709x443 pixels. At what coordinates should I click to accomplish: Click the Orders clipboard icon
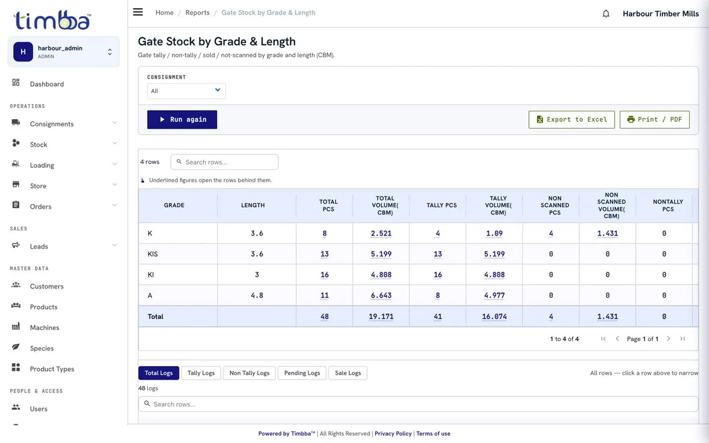pos(16,205)
